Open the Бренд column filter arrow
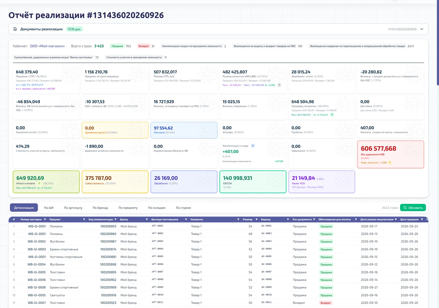This screenshot has width=439, height=308. (147, 219)
